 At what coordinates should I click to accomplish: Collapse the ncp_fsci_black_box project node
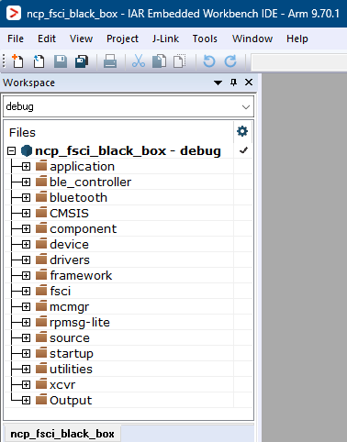[x=11, y=150]
